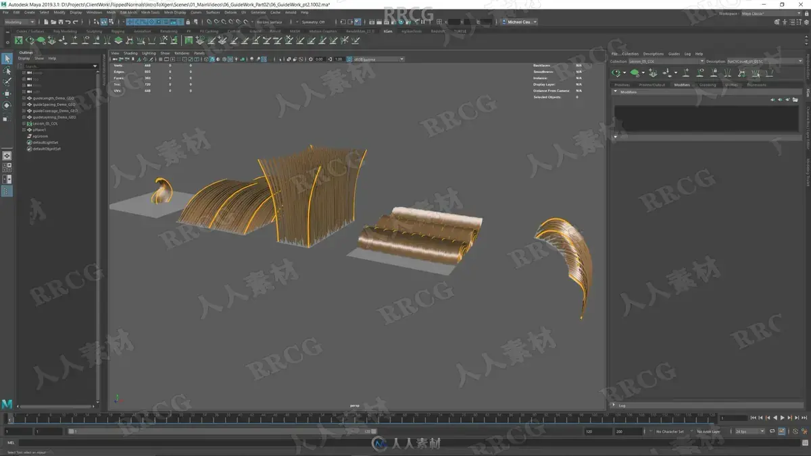Screen dimensions: 811x456
Task: Choose the Move tool in toolbox
Action: (7, 94)
